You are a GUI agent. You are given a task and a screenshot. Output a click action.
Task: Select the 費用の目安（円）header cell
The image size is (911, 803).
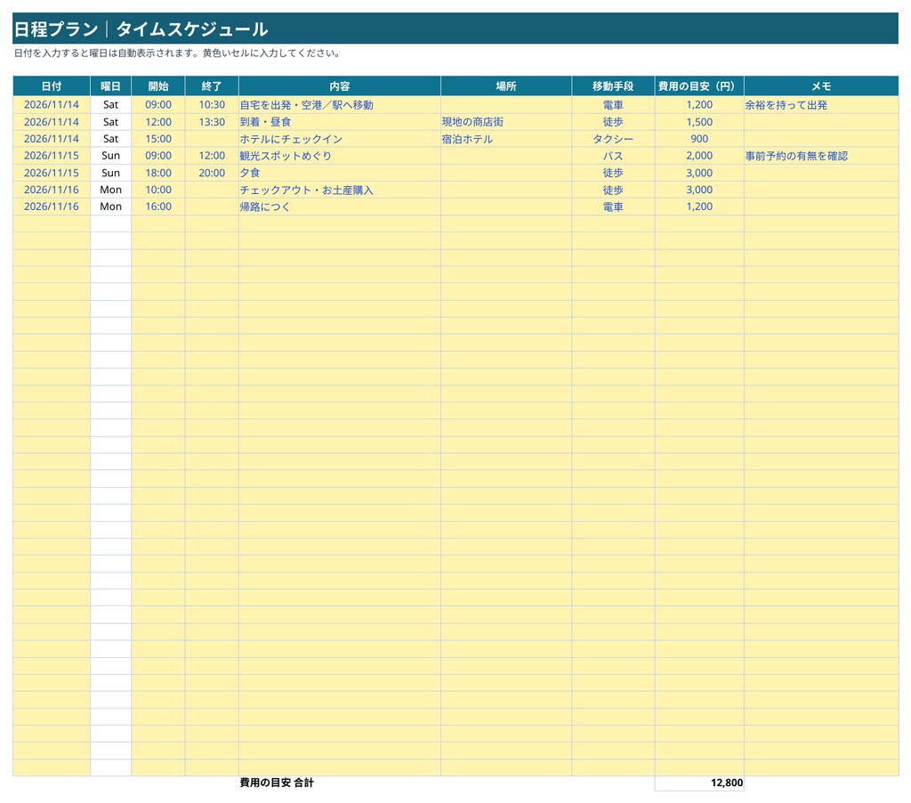pyautogui.click(x=699, y=86)
